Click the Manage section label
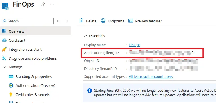The height and width of the screenshot is (103, 216). coord(15,67)
